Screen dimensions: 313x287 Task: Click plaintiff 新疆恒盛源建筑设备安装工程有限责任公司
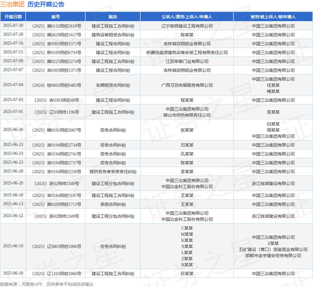tap(187, 53)
